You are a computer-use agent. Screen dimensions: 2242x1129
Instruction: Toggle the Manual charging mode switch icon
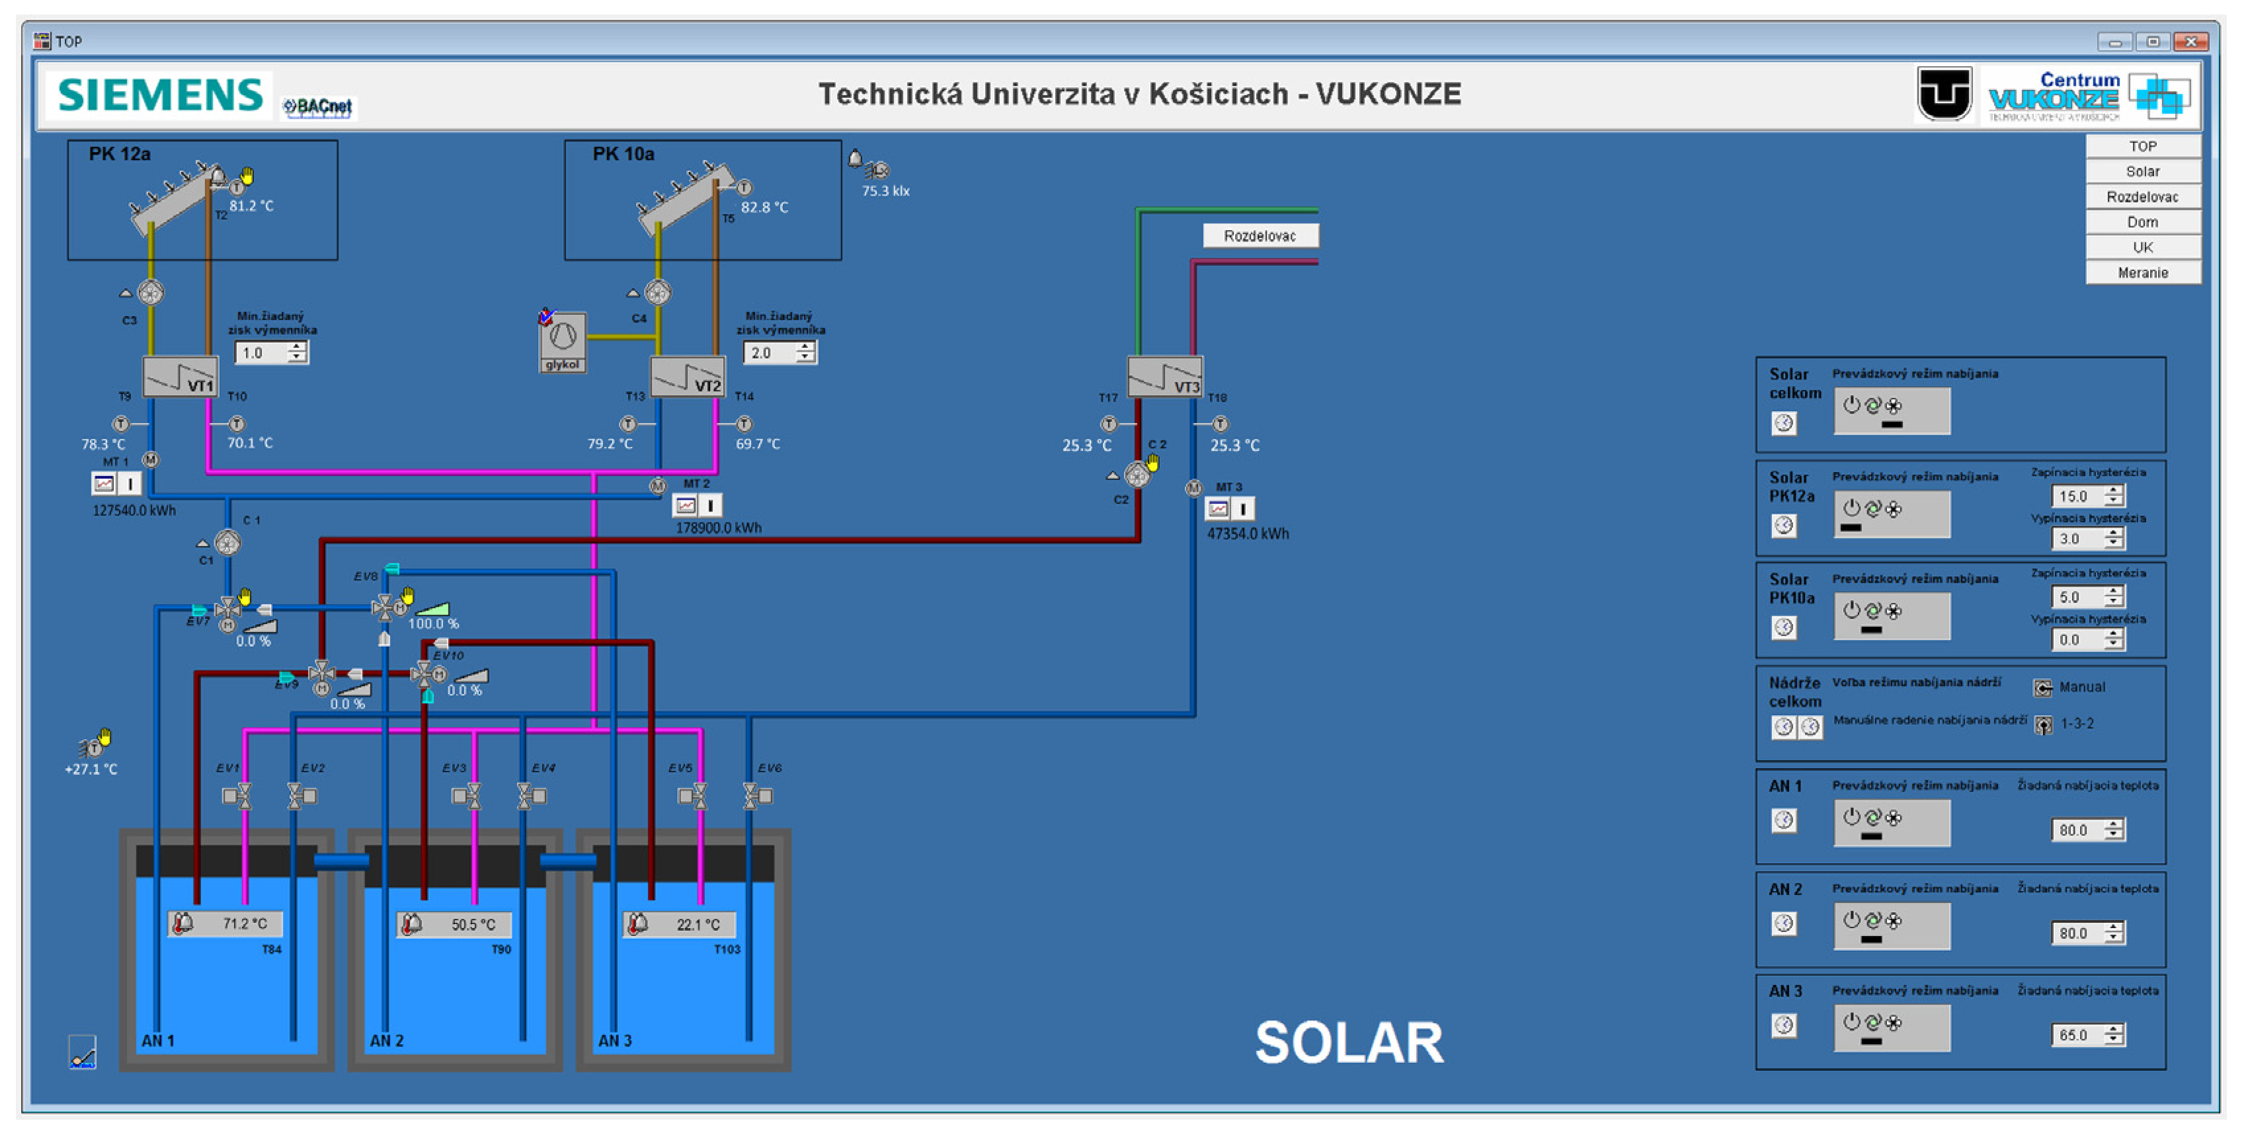[2042, 687]
